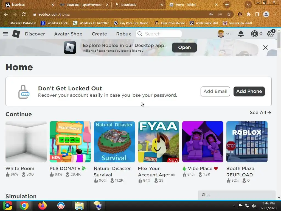Screen dimensions: 281x211
Task: Open Chrome profile avatar menu
Action: [x=266, y=14]
